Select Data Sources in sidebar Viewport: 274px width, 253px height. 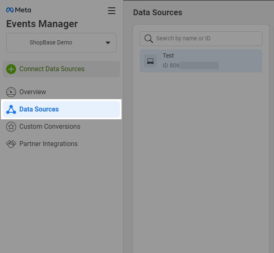tap(61, 109)
